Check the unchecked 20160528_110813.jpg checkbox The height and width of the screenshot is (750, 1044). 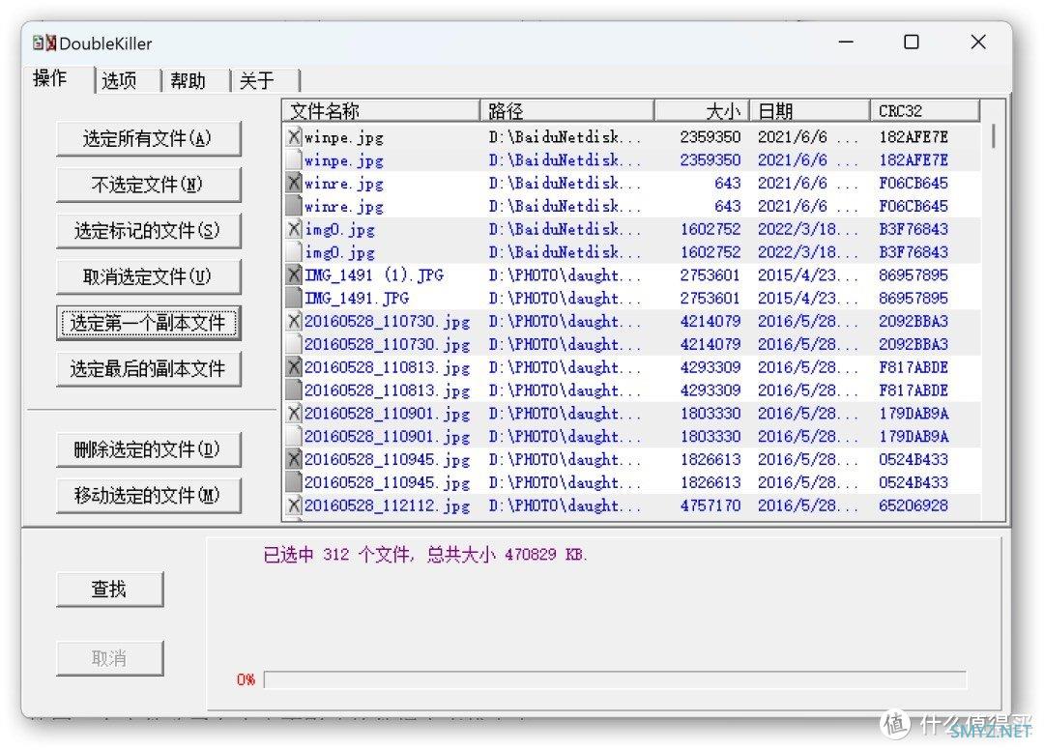coord(294,389)
